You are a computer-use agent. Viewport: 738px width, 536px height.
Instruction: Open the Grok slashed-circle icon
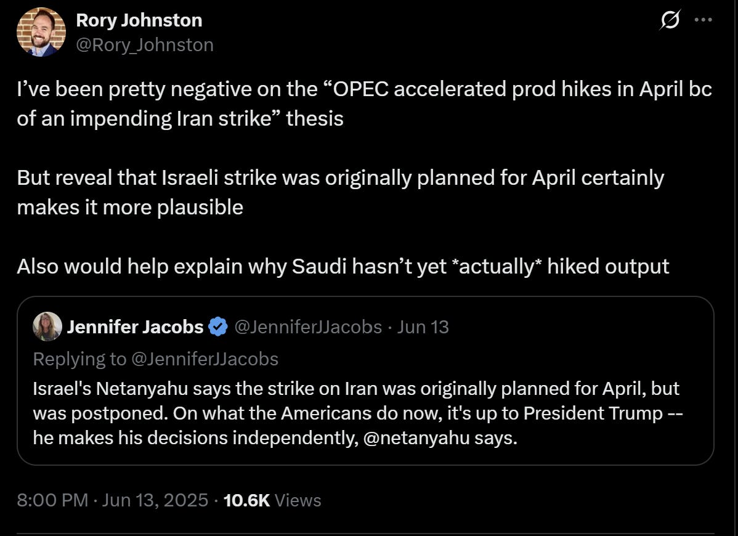click(x=669, y=22)
